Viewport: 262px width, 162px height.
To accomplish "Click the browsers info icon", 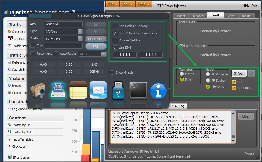I will pyautogui.click(x=10, y=85).
